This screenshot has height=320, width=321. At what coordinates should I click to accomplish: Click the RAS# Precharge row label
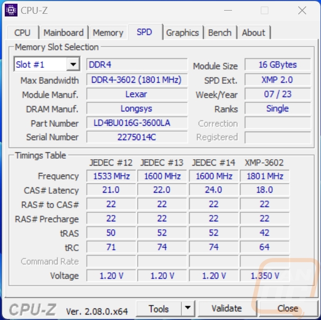[47, 219]
